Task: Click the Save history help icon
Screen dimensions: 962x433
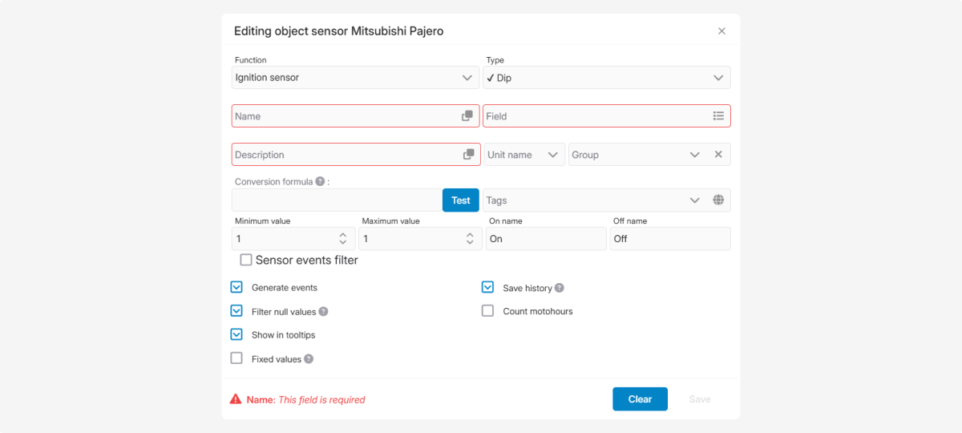Action: click(x=560, y=288)
